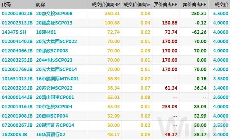Click the 成交价 column header
The image size is (230, 140).
(x=221, y=4)
